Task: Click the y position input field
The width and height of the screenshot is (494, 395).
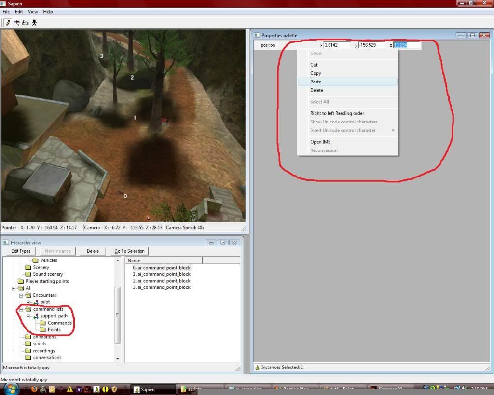Action: pos(372,45)
